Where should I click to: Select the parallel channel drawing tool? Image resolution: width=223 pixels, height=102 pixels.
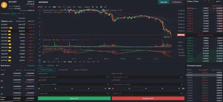point(40,56)
